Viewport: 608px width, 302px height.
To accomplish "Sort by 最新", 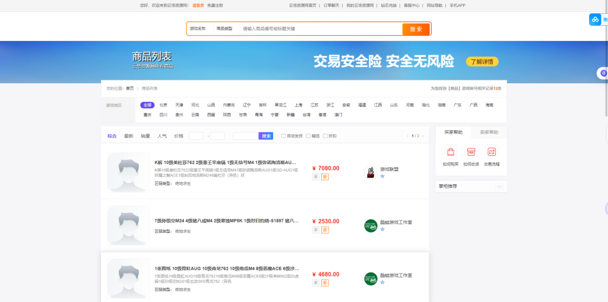I will [x=129, y=136].
